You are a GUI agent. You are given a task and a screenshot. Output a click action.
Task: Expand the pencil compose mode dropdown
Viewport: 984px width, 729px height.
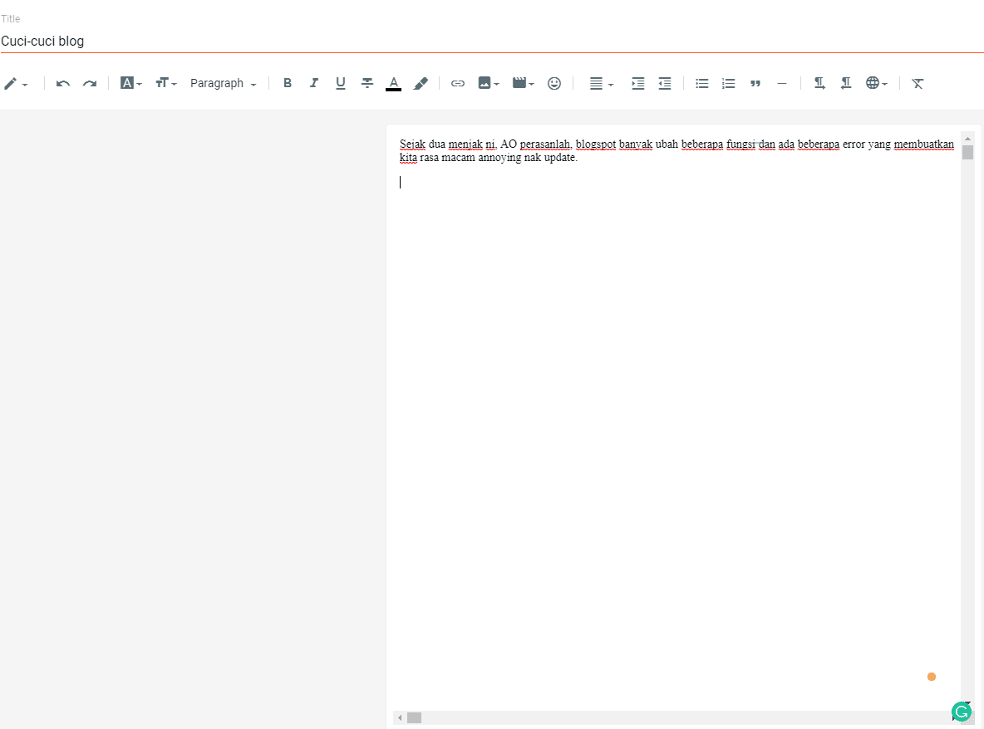pos(16,83)
